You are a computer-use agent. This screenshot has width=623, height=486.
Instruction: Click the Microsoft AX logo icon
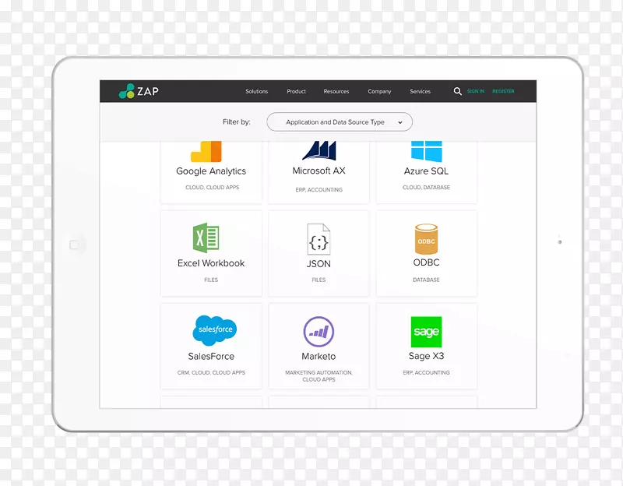click(x=319, y=150)
